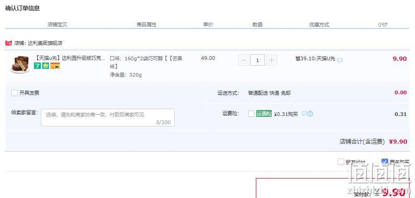This screenshot has width=415, height=198.
Task: Click the 普通配送 快递 免邮 delivery method text
Action: 269,93
